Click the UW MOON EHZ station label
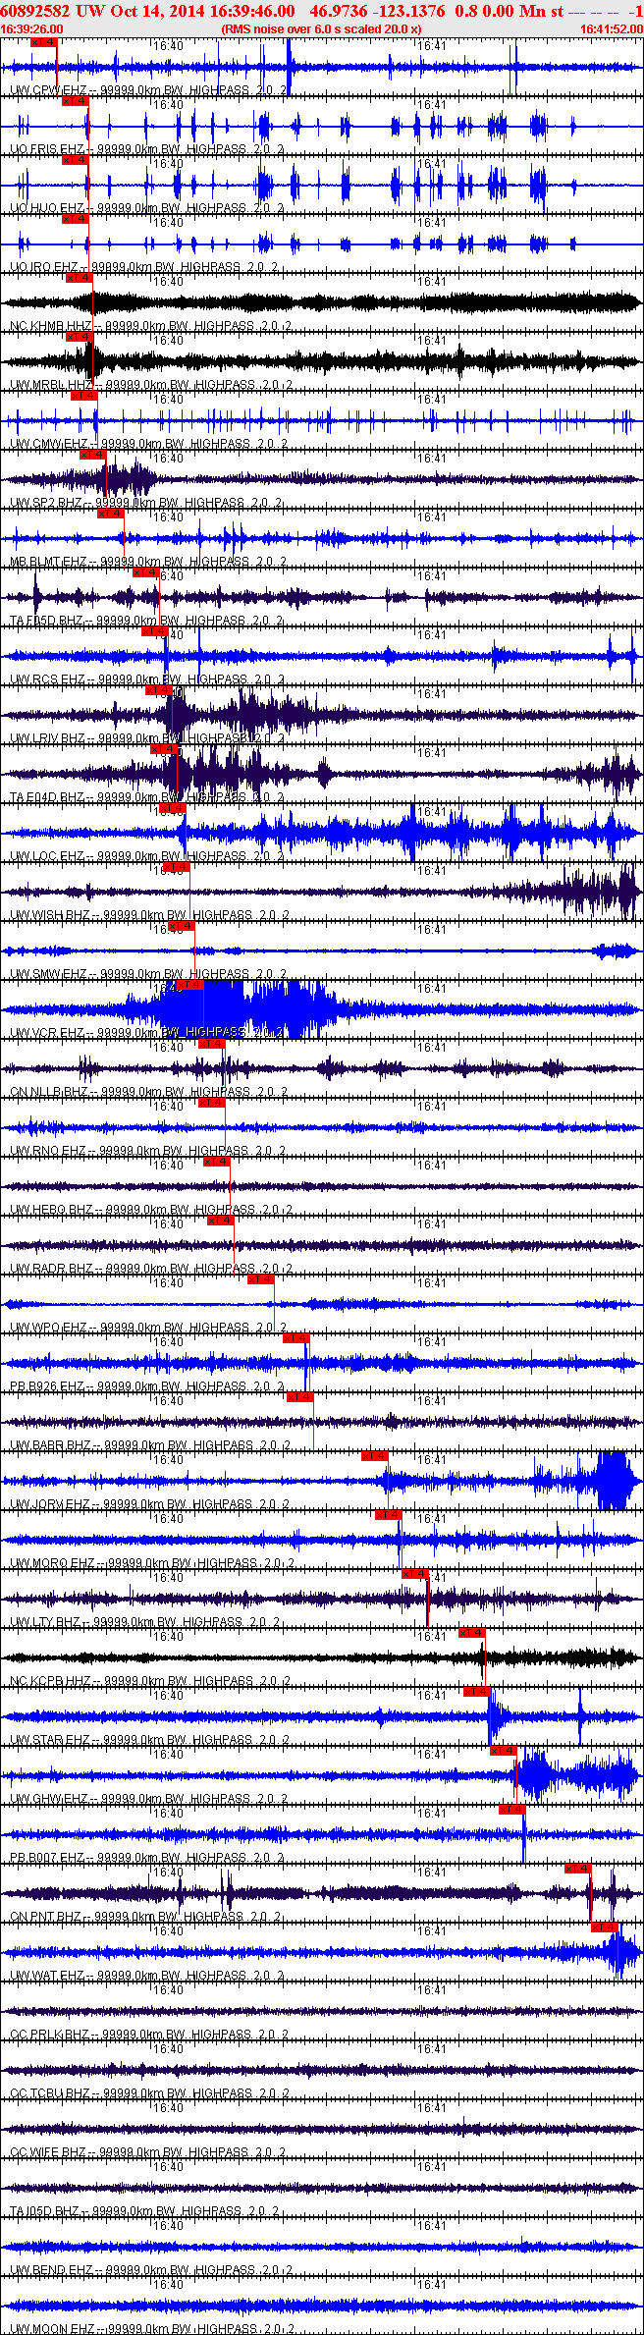The image size is (644, 2335). tap(52, 2329)
